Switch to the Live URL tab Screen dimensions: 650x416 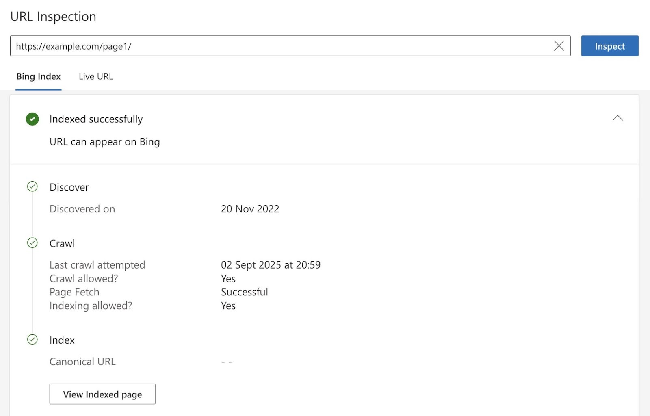tap(95, 76)
